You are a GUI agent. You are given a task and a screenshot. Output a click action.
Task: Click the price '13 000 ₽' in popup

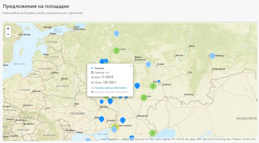[x=107, y=77]
